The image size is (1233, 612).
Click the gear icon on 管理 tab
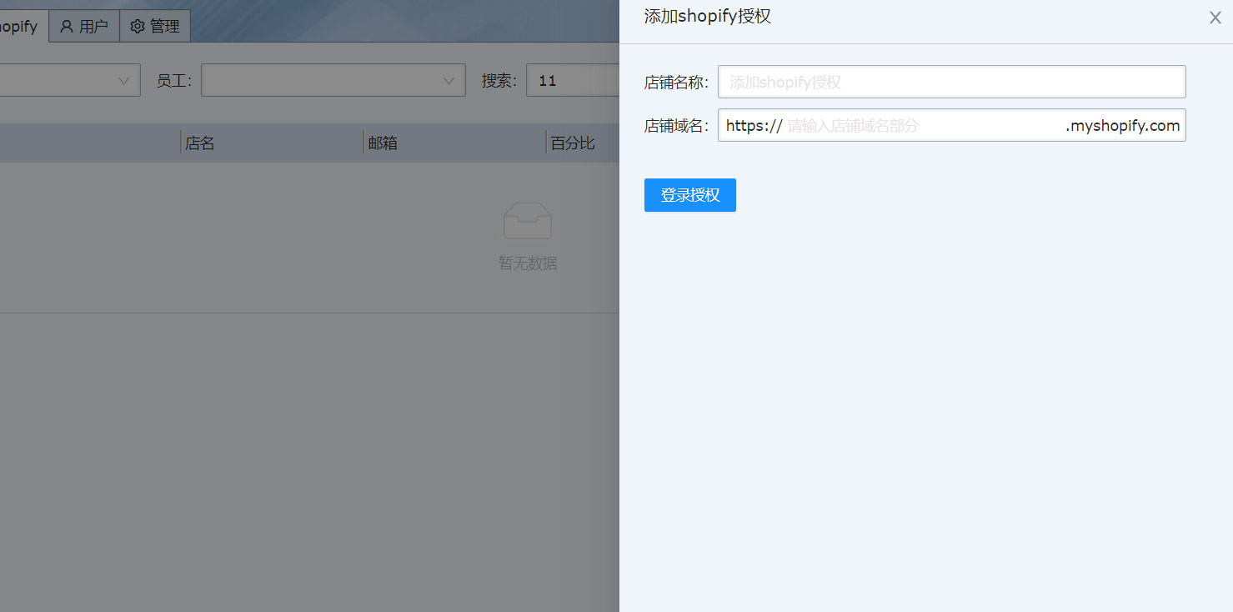coord(138,27)
